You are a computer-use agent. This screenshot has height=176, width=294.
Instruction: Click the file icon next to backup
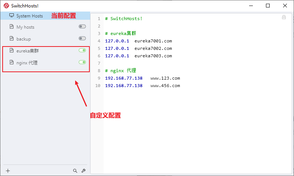(x=12, y=38)
